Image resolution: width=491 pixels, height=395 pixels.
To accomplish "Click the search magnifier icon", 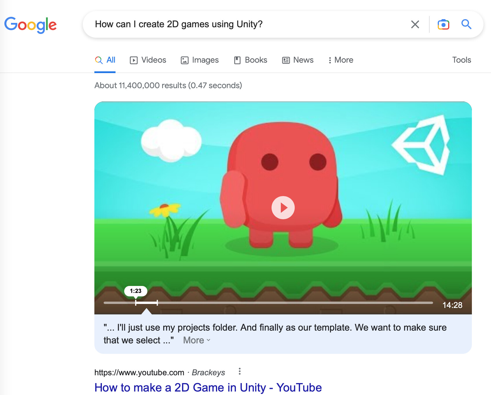I will 466,24.
